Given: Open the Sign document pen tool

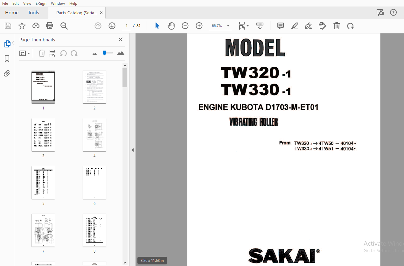Looking at the screenshot, I should click(x=308, y=26).
